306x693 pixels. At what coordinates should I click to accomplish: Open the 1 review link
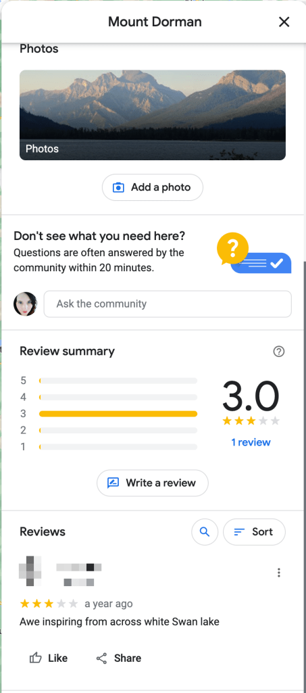coord(251,442)
